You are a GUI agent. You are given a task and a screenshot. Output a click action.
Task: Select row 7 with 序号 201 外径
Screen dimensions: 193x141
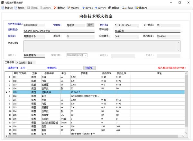[39, 100]
